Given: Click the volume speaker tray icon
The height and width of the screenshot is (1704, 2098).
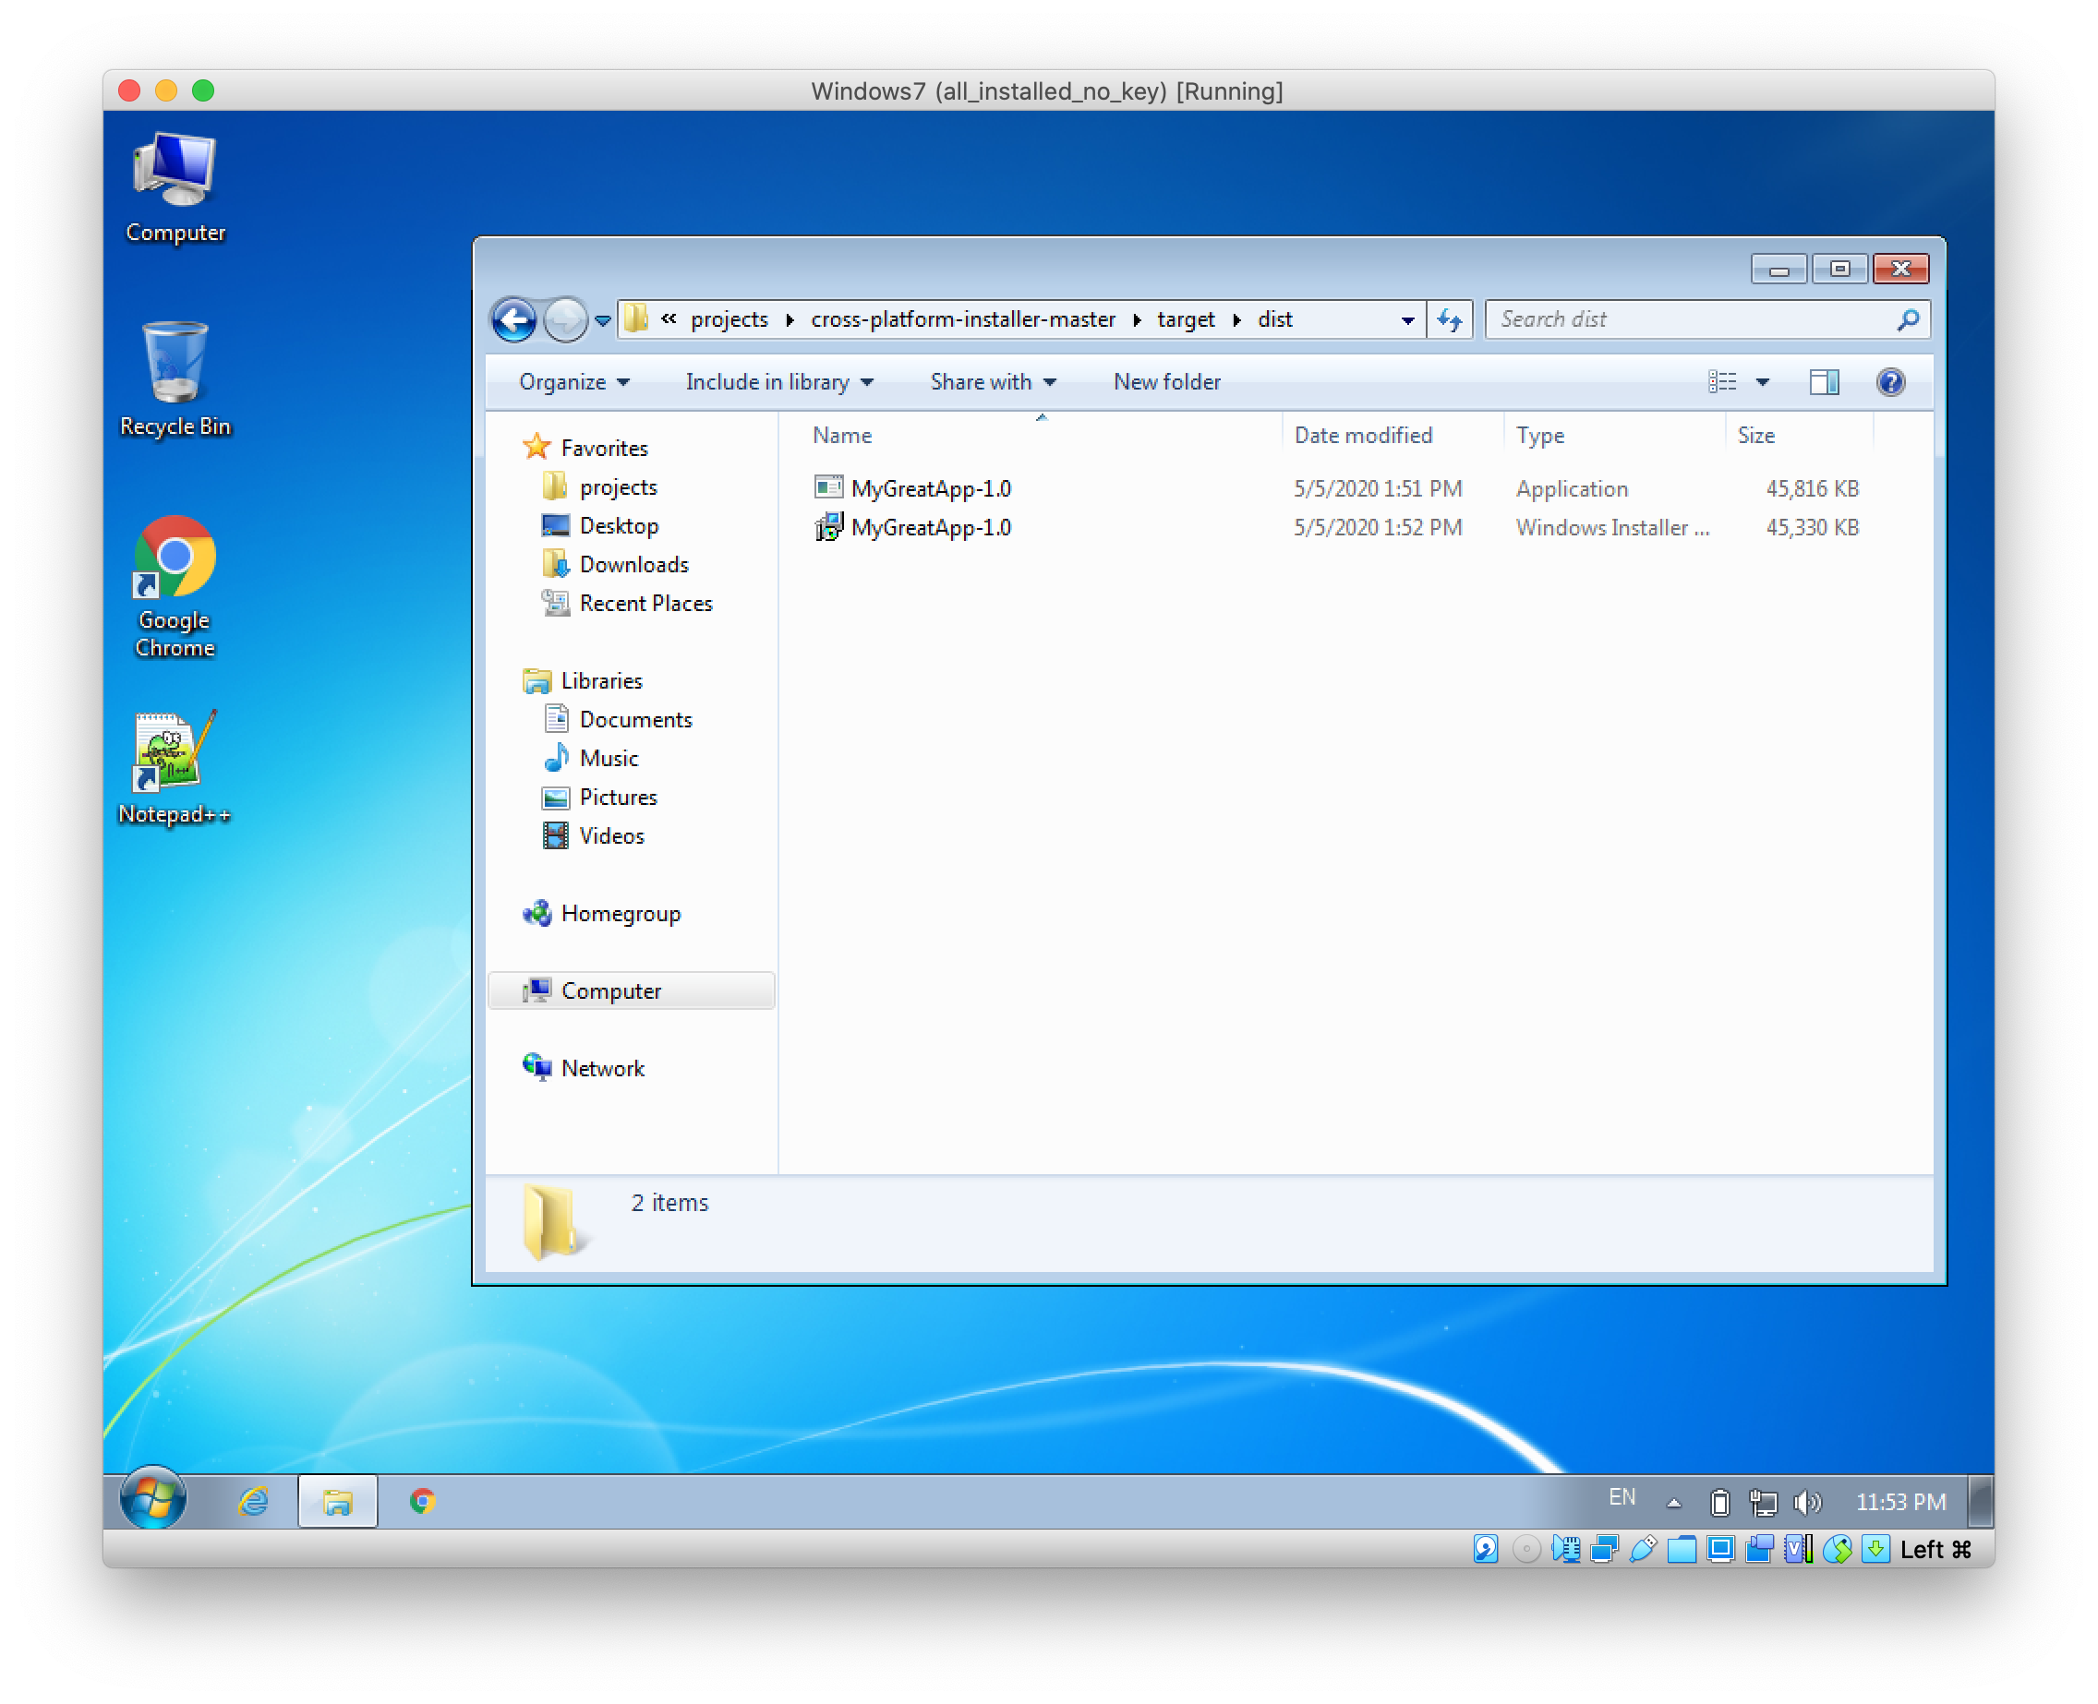Looking at the screenshot, I should click(1804, 1502).
